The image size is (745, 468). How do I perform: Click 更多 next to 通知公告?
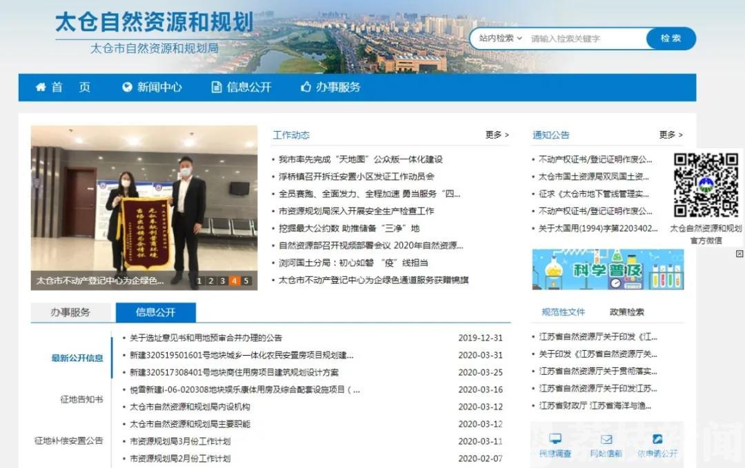point(671,135)
